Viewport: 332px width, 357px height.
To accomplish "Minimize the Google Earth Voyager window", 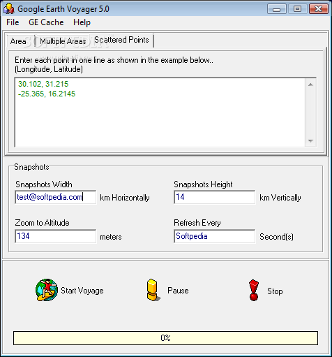I will click(276, 9).
